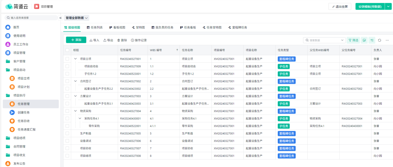Check the 方案设计 row checkbox
Image resolution: width=393 pixels, height=167 pixels.
click(x=67, y=96)
